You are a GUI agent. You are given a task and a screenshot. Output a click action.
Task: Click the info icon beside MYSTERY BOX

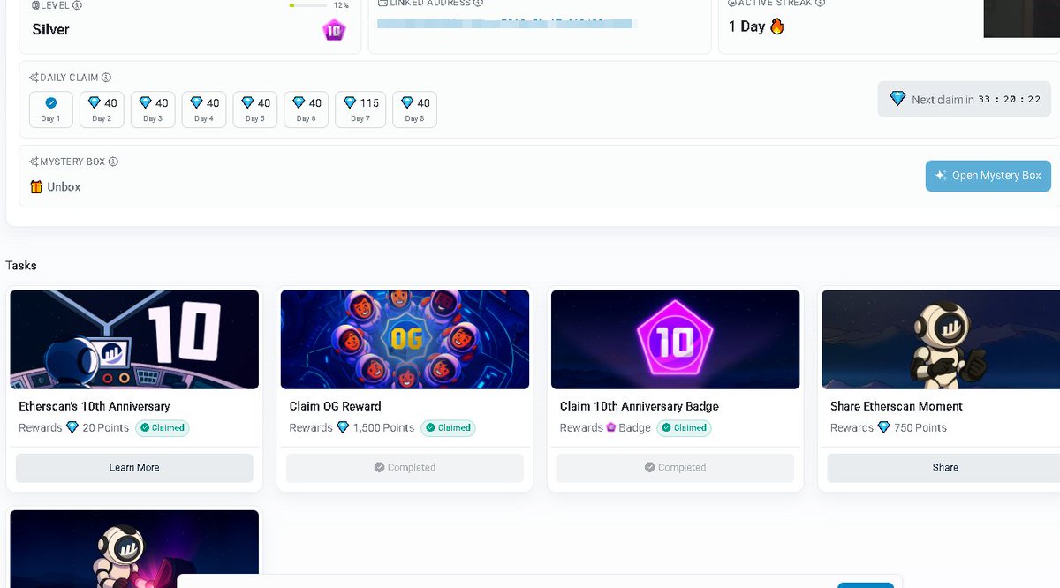(x=113, y=162)
